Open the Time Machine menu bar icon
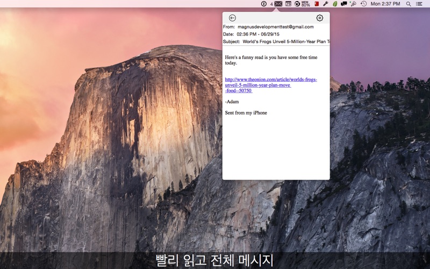Image resolution: width=430 pixels, height=269 pixels. (x=363, y=4)
